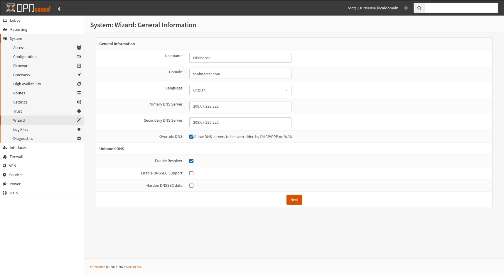The width and height of the screenshot is (504, 275).
Task: Click the Next button
Action: (x=294, y=200)
